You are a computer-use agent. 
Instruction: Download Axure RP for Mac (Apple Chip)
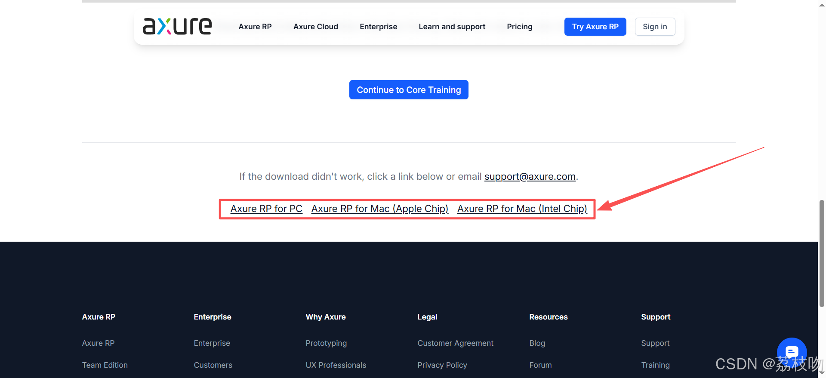(380, 209)
